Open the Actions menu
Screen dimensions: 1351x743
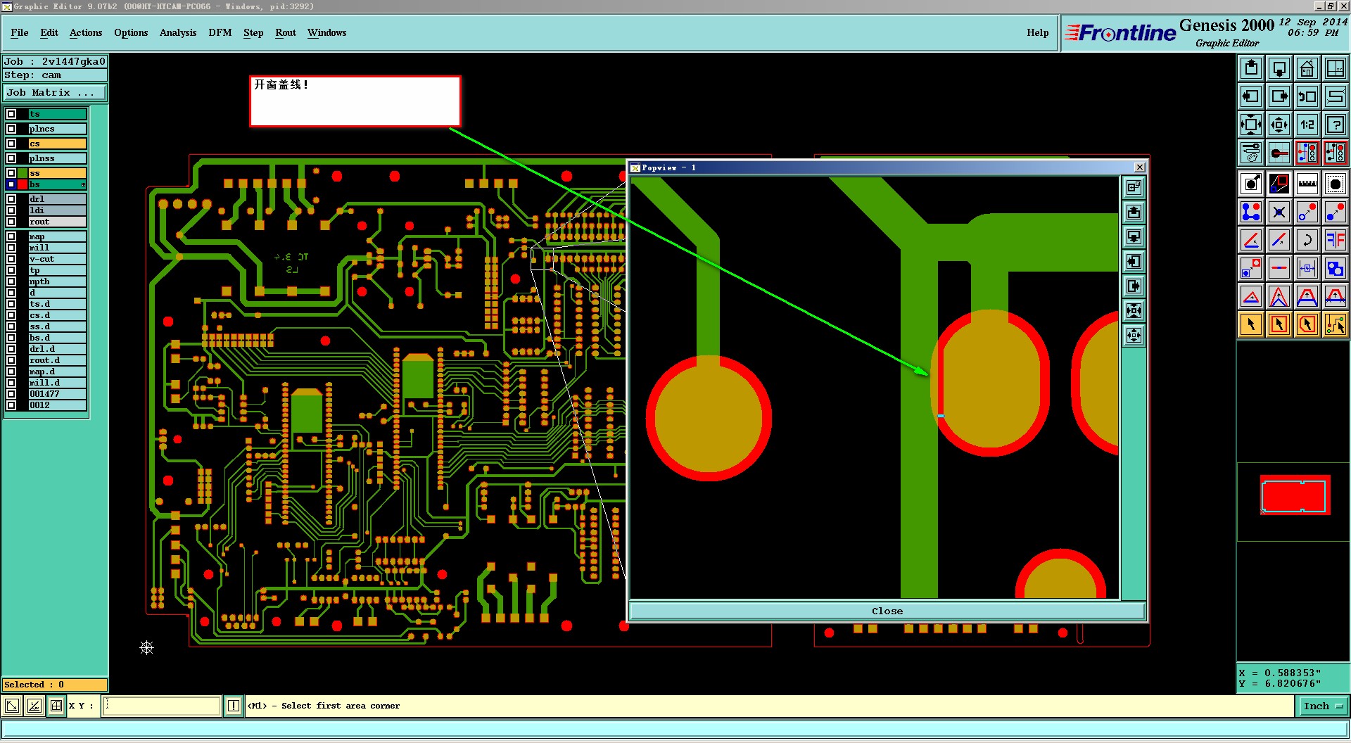coord(86,32)
